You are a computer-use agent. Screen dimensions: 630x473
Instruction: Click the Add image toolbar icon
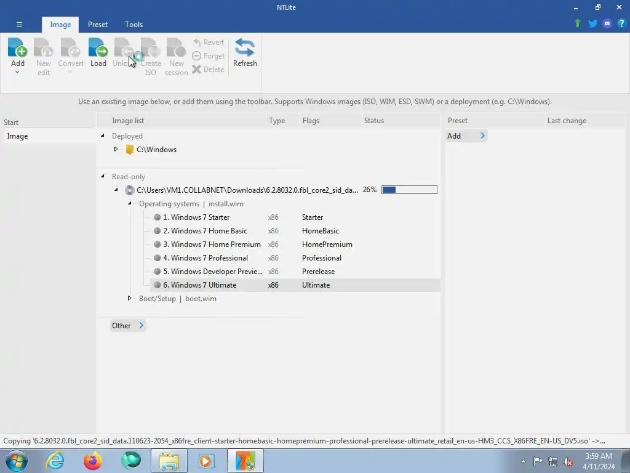[x=17, y=47]
